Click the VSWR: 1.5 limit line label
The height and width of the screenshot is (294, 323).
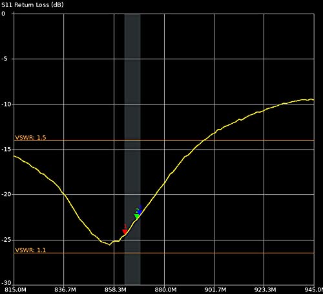pyautogui.click(x=30, y=137)
